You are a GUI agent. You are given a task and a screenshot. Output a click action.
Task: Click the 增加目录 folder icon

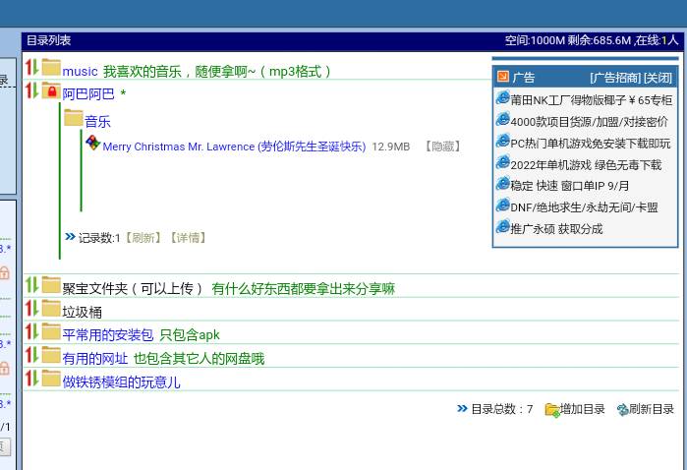pyautogui.click(x=552, y=409)
